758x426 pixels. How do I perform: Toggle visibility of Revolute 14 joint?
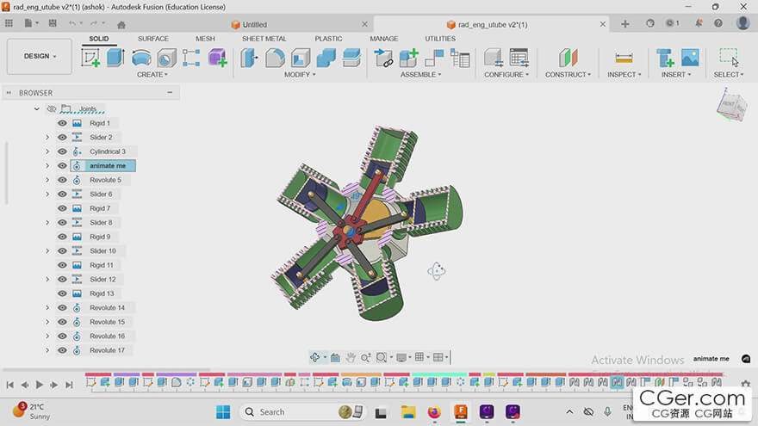(x=62, y=308)
